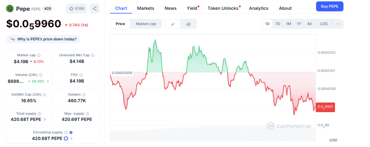The height and width of the screenshot is (147, 370).
Task: Open the About tab
Action: (285, 8)
